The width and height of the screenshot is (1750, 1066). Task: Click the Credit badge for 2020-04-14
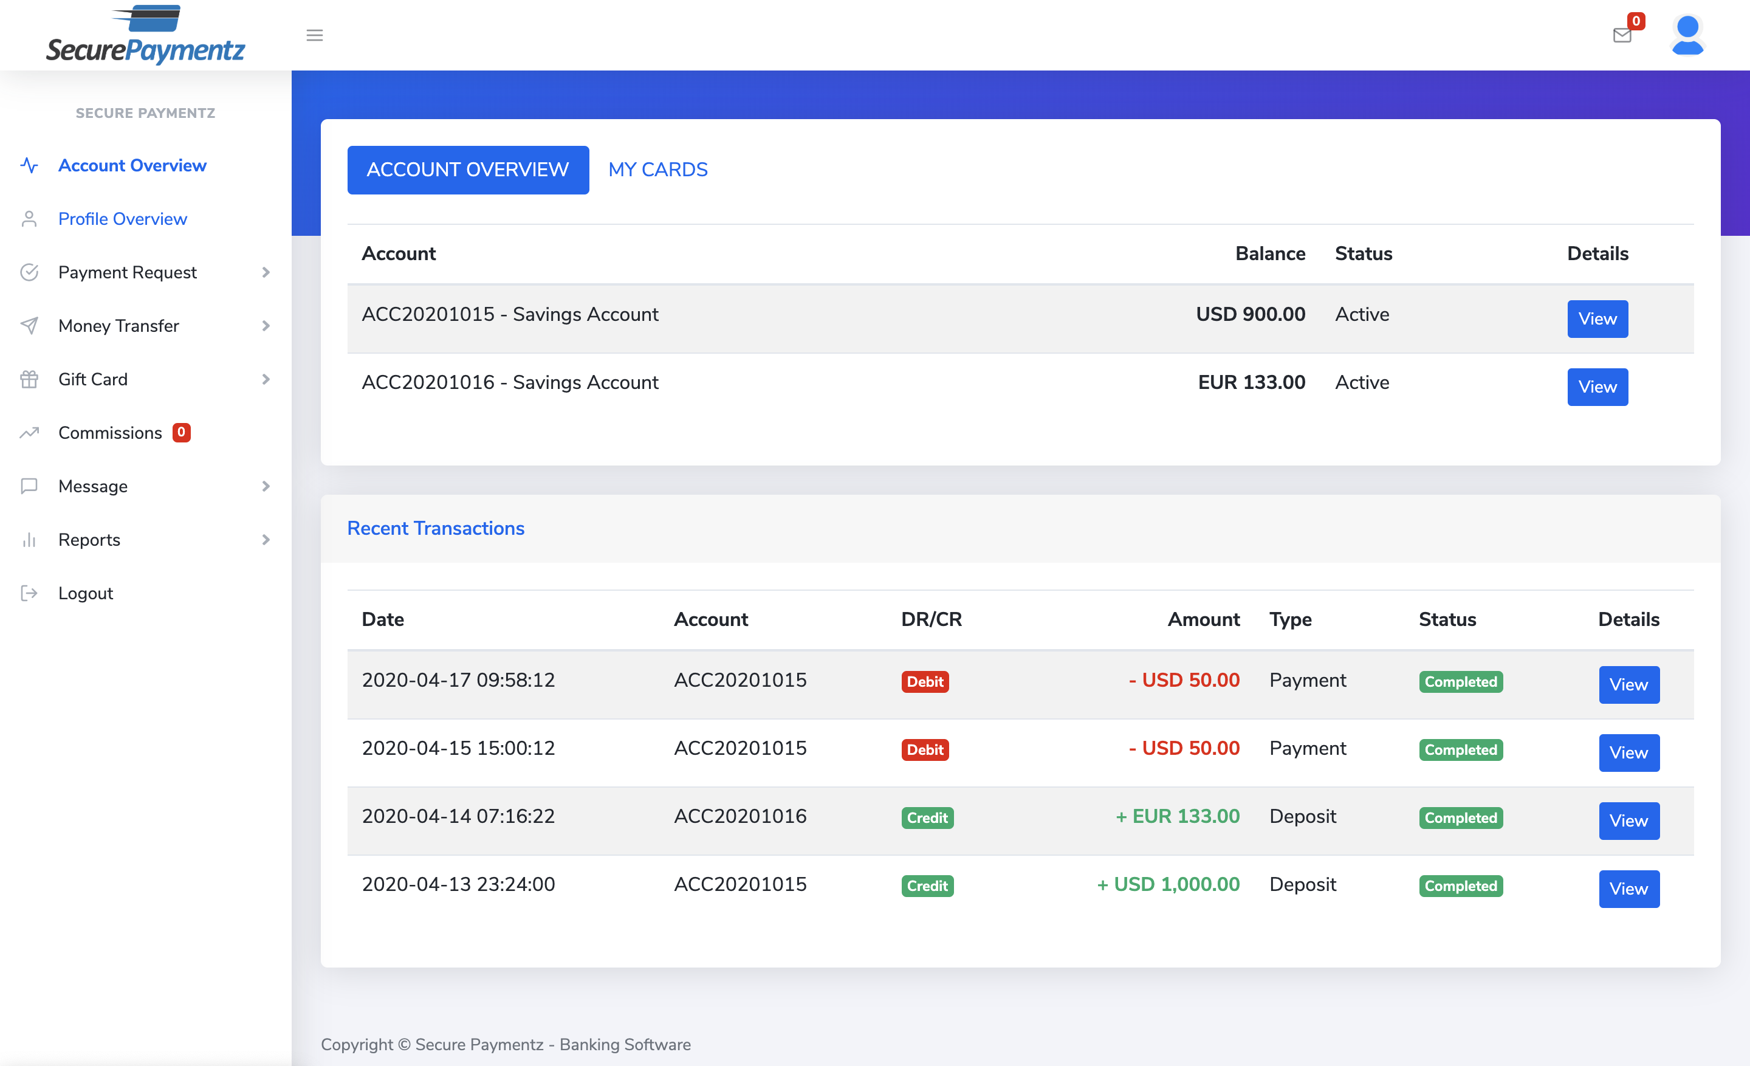click(x=927, y=818)
